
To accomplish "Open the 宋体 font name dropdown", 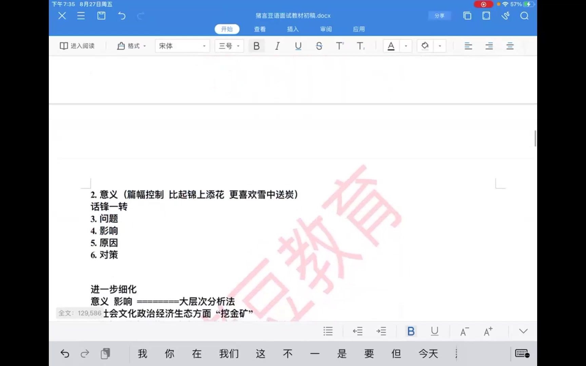I will coord(182,46).
